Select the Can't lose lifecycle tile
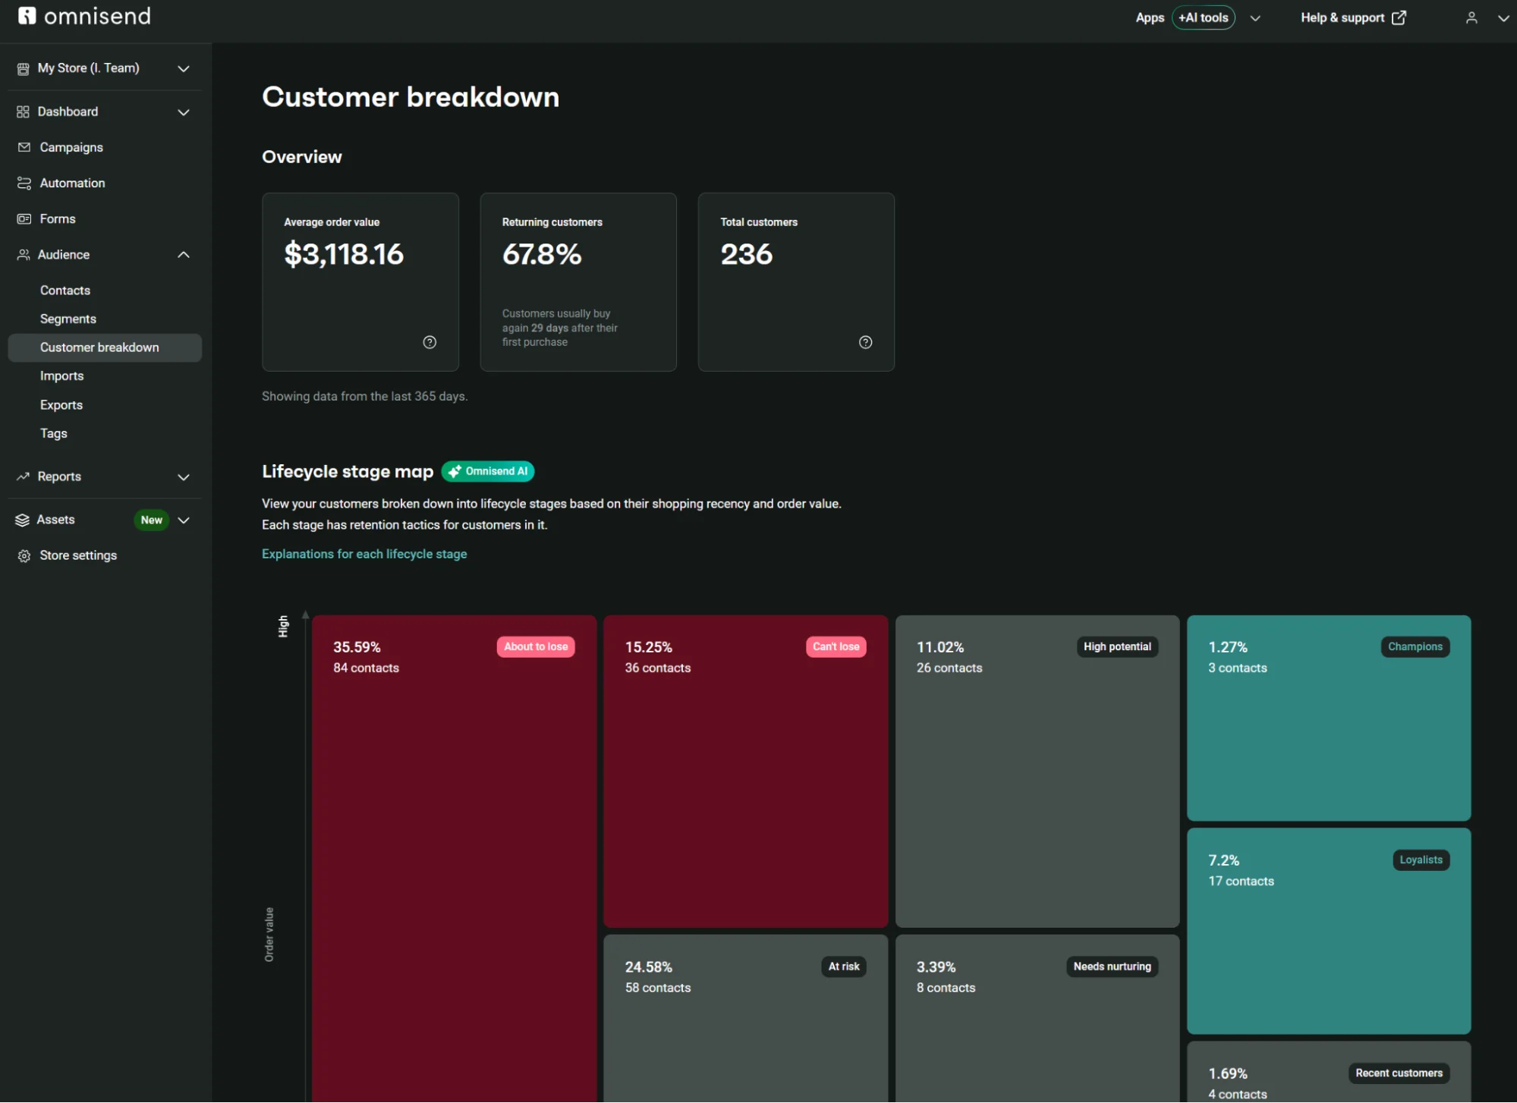The height and width of the screenshot is (1103, 1517). tap(745, 771)
